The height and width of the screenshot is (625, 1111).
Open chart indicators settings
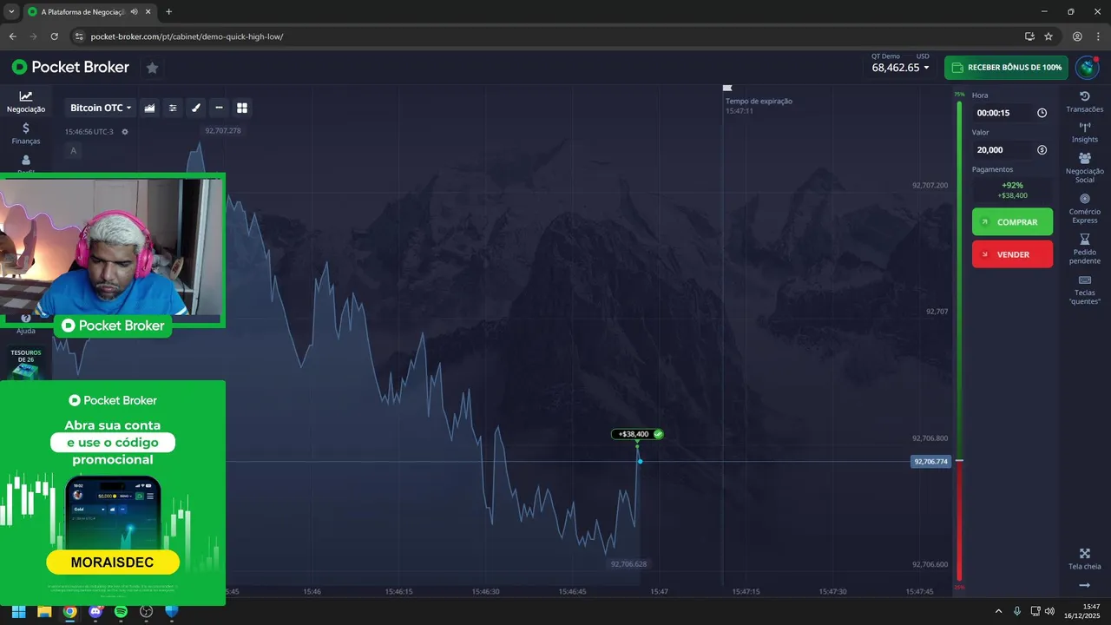point(173,108)
